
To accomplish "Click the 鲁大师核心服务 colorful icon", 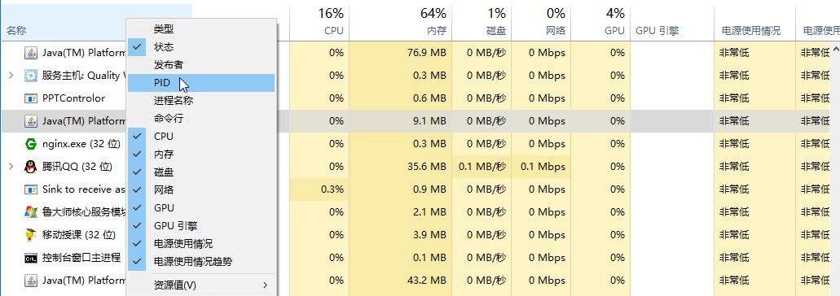I will tap(30, 212).
